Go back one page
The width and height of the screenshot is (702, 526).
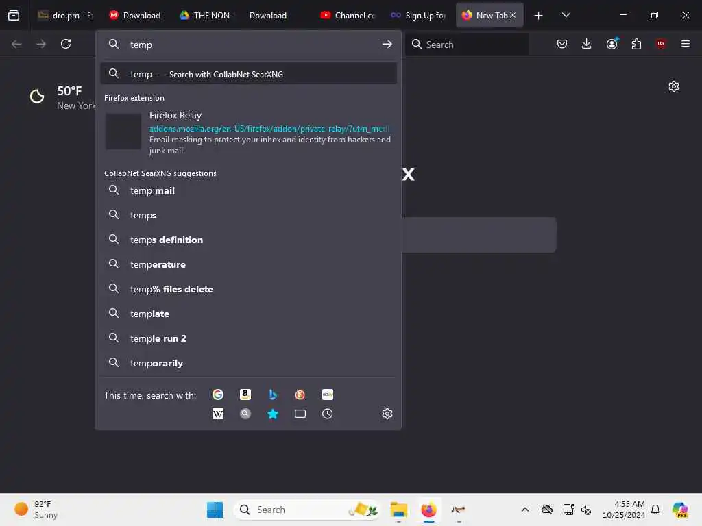coord(16,44)
